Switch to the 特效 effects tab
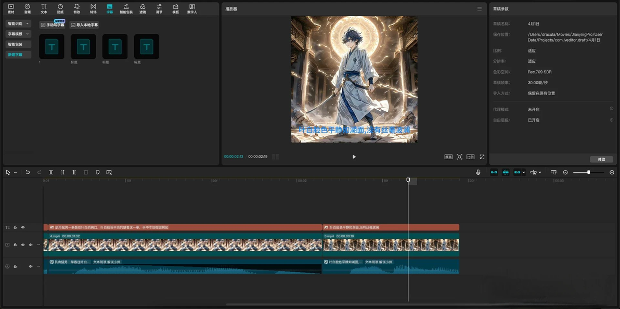The height and width of the screenshot is (309, 620). (76, 9)
